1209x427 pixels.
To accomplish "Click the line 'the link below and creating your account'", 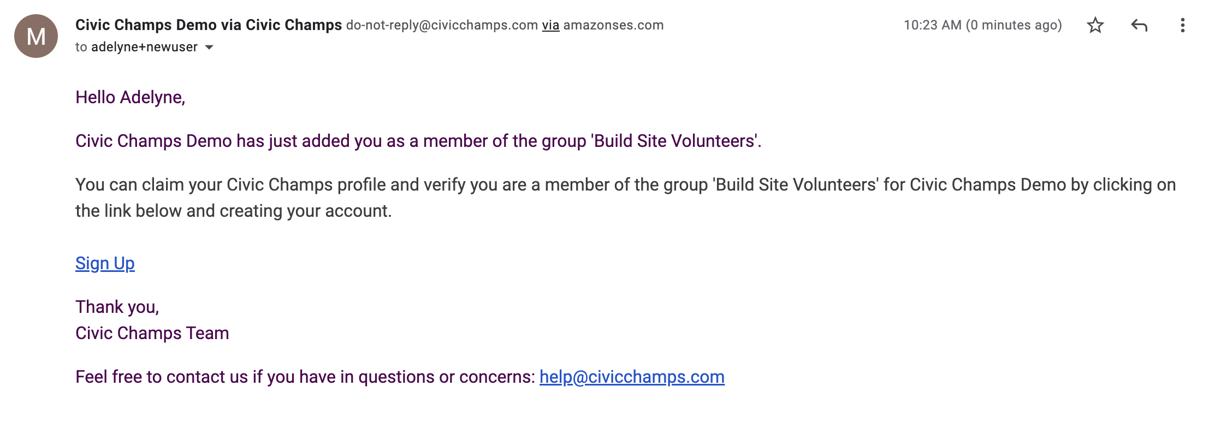I will tap(234, 211).
